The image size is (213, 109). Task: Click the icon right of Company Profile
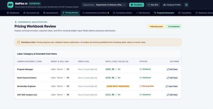[x=186, y=5]
